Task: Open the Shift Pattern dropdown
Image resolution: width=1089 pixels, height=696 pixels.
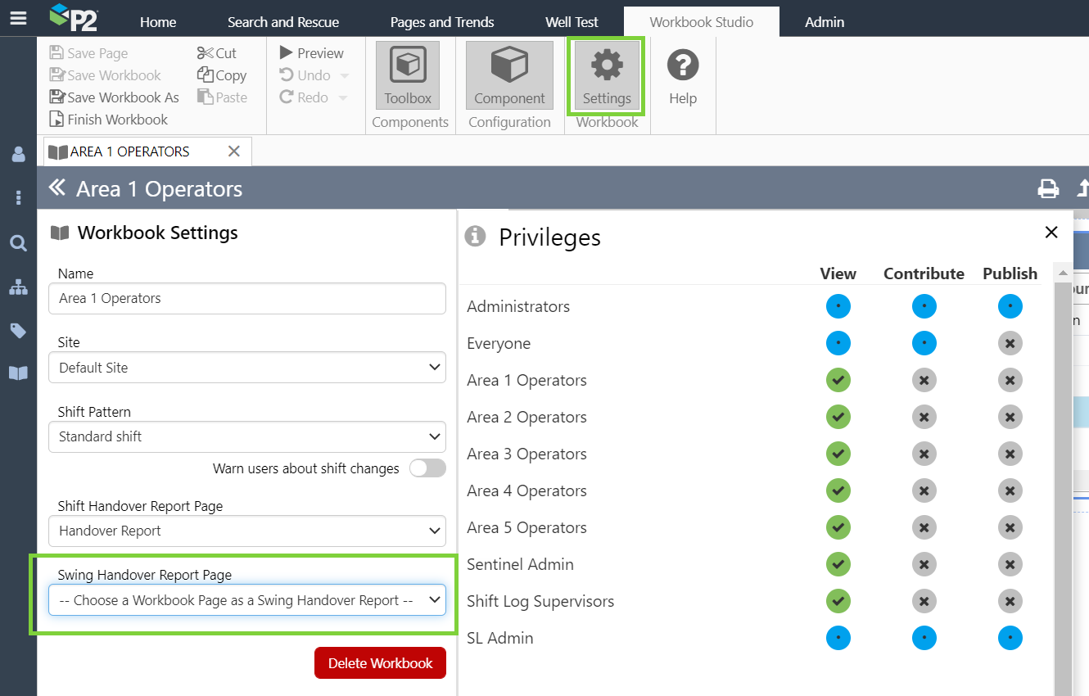Action: coord(247,436)
